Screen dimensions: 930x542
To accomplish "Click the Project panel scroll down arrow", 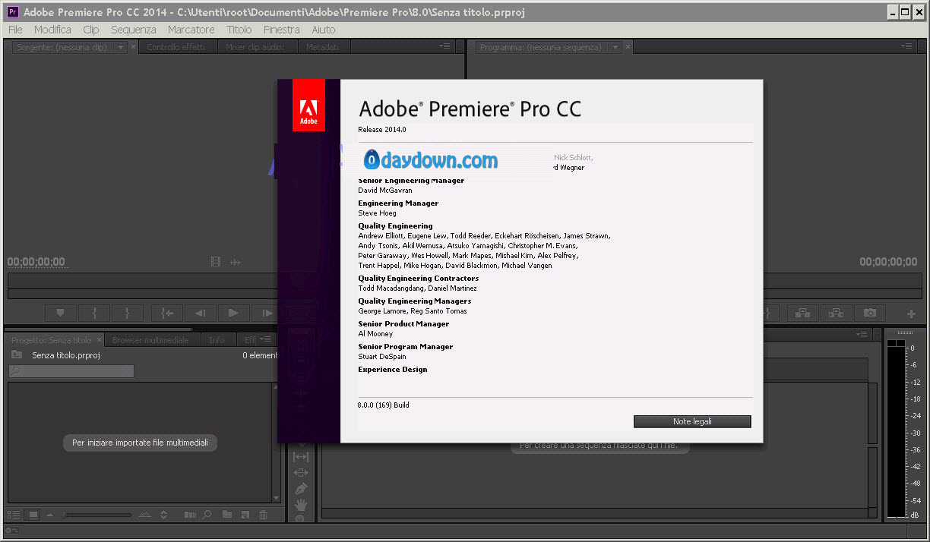I will [277, 498].
